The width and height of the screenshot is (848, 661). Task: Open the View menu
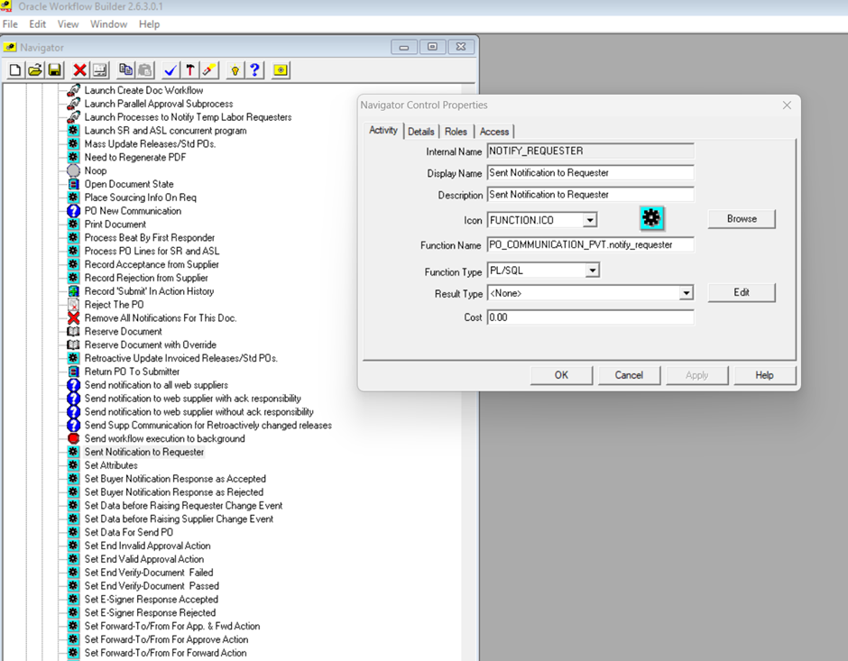[x=69, y=24]
